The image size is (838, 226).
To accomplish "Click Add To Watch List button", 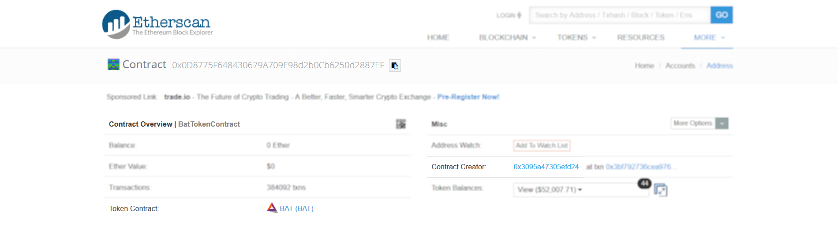I will (542, 146).
